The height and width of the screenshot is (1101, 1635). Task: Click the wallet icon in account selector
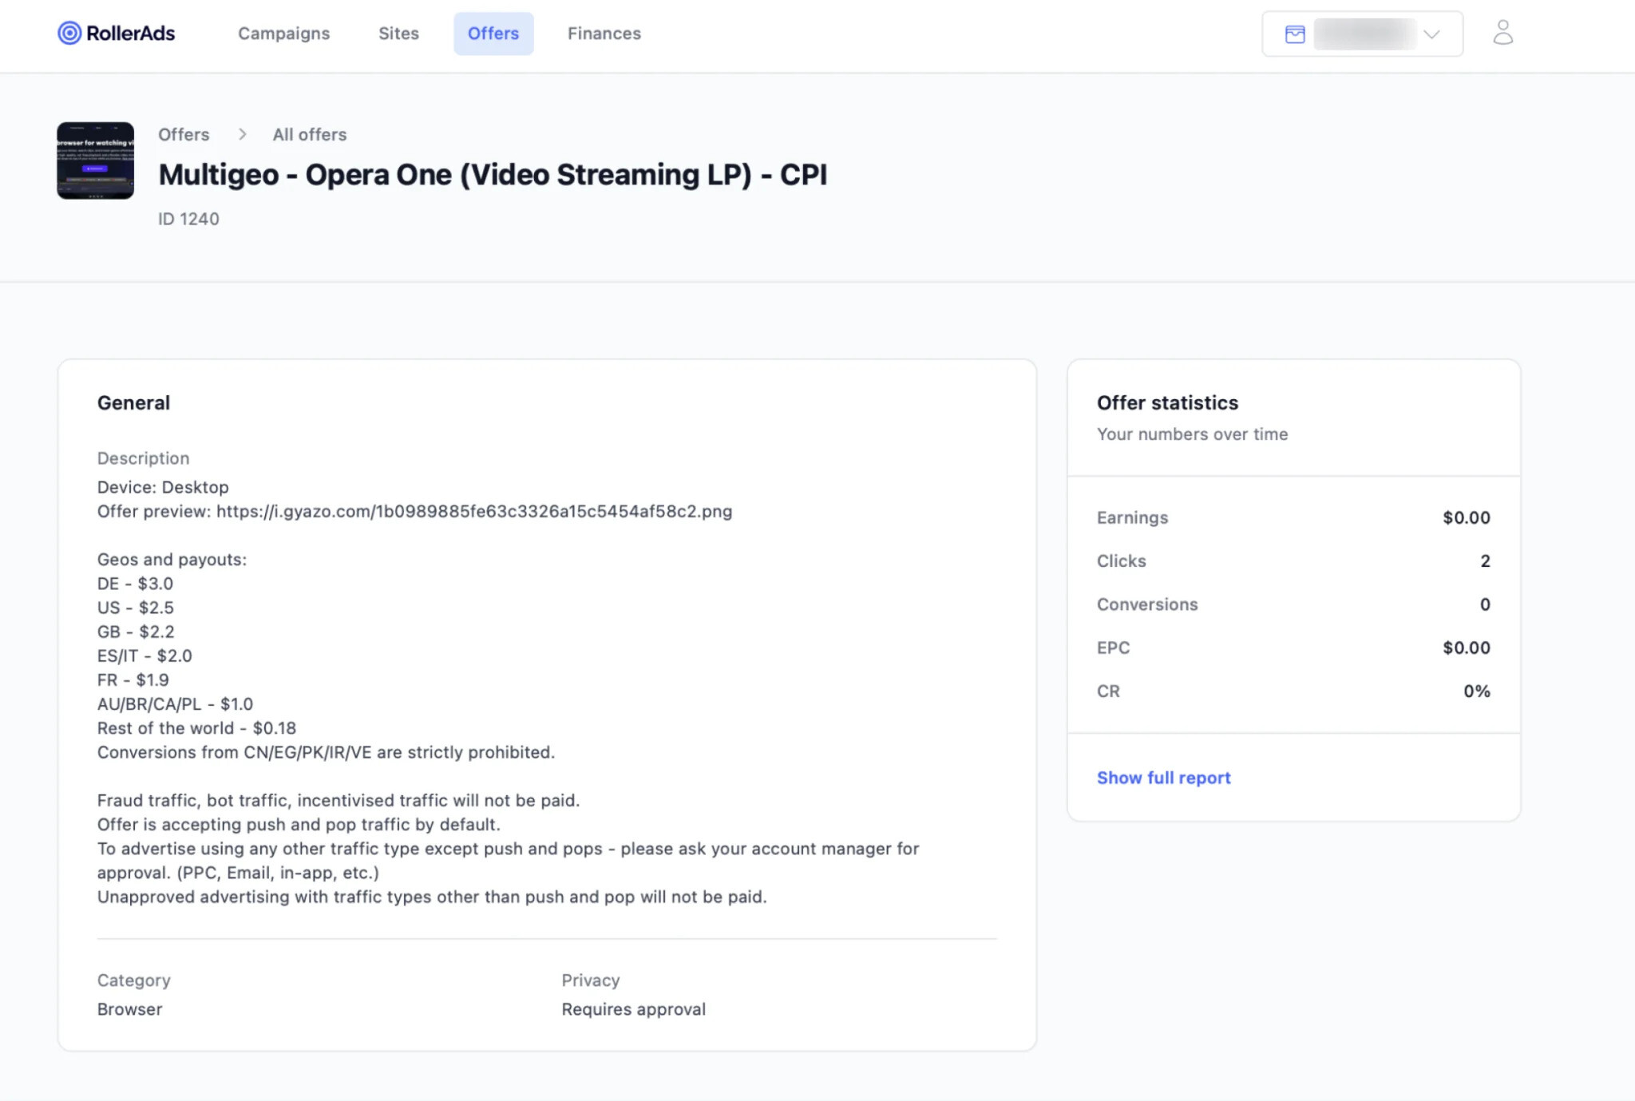[x=1295, y=34]
